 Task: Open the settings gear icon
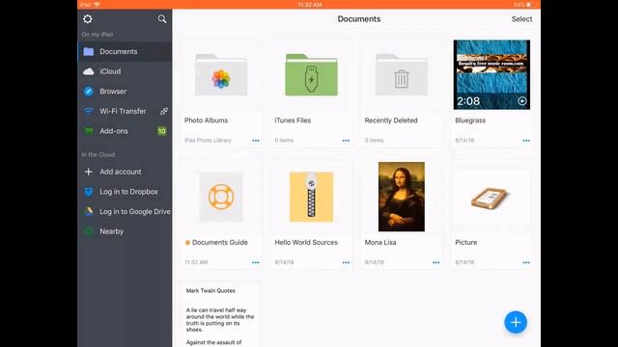coord(88,19)
